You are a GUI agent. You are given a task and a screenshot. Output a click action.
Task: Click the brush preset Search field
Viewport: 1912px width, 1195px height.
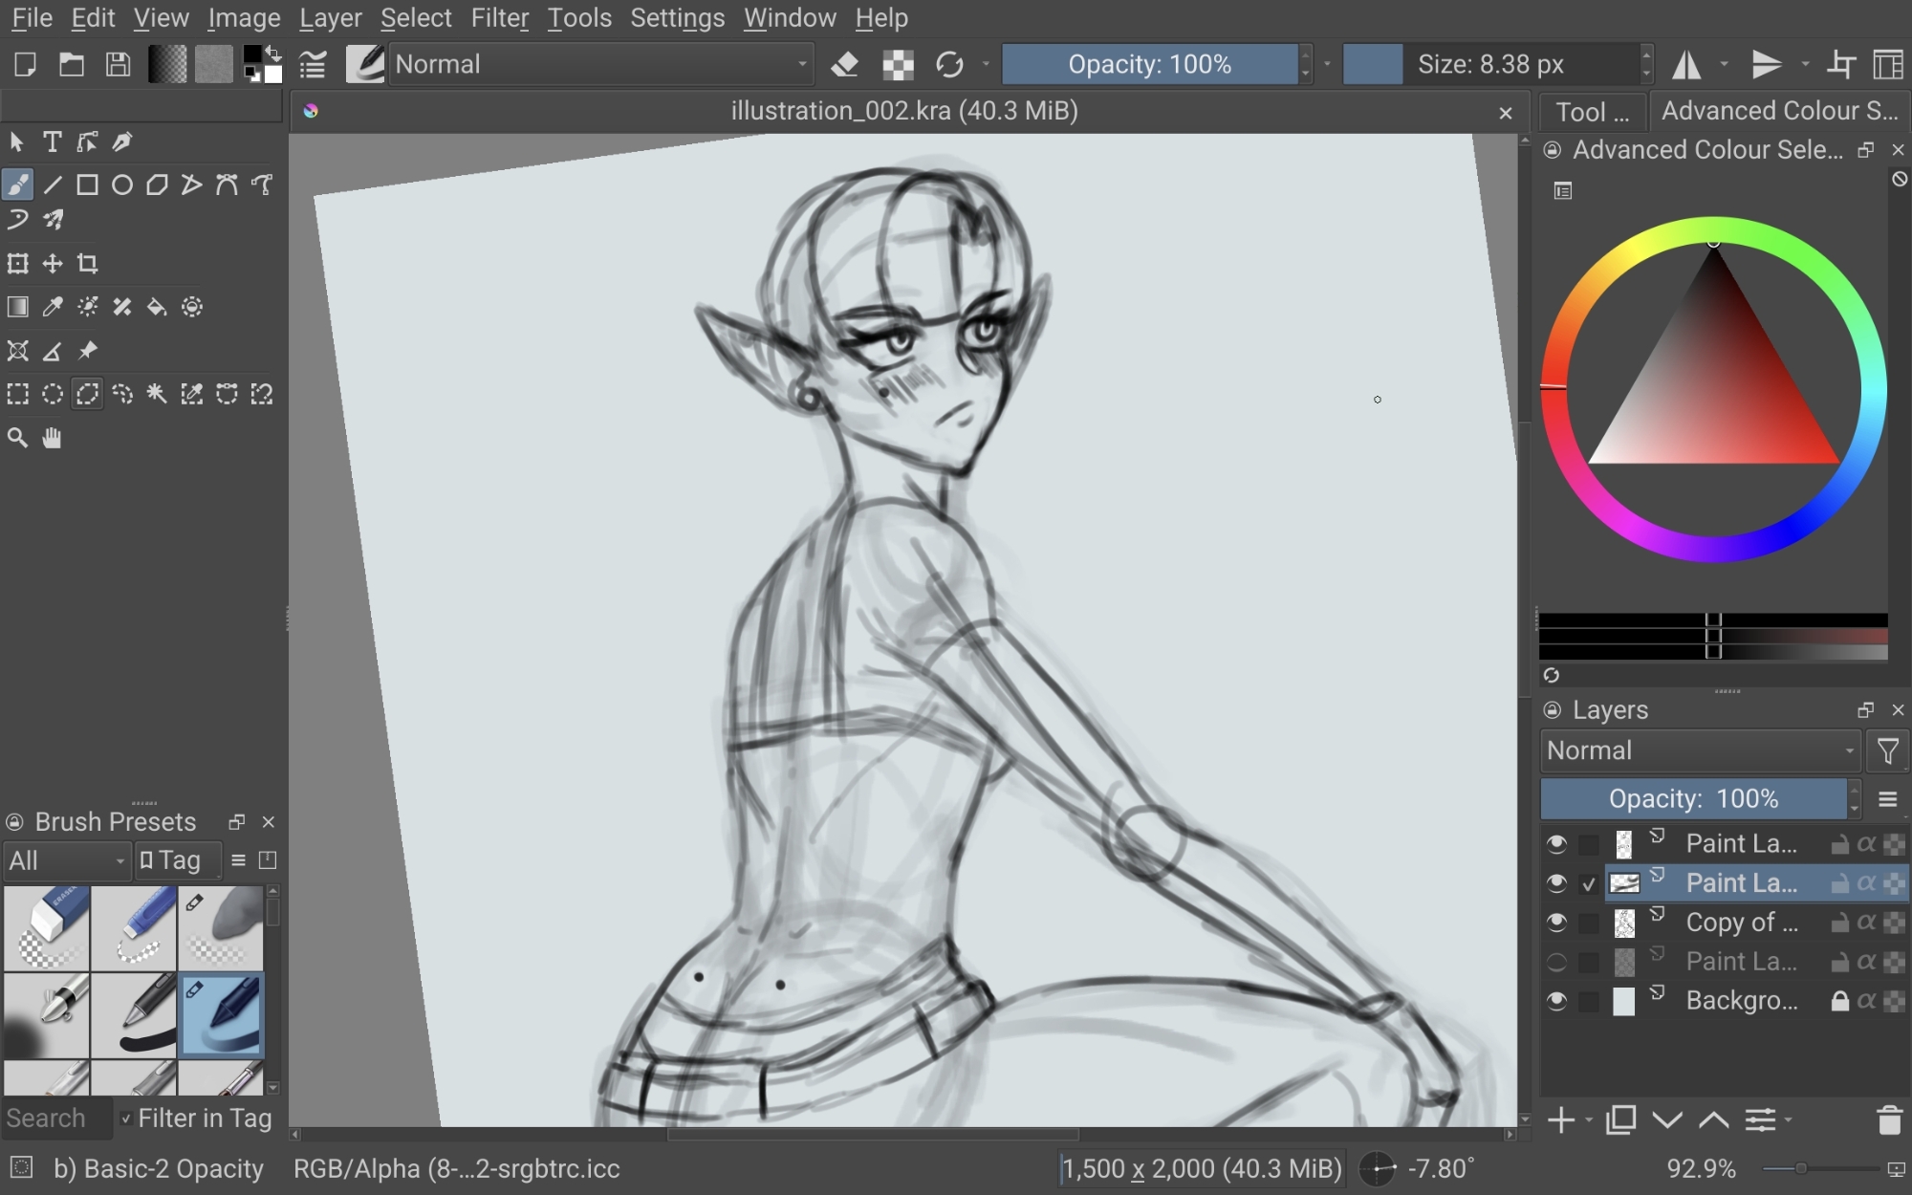(x=55, y=1119)
